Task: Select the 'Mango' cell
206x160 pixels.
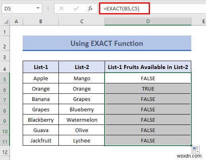Action: (82, 78)
